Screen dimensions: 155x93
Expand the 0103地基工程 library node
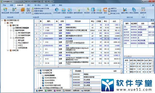38,70
